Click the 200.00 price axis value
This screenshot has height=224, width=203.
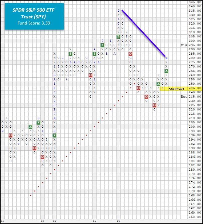pos(195,127)
